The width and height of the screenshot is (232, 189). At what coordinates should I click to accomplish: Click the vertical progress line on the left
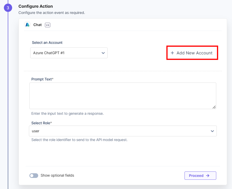pyautogui.click(x=8, y=103)
